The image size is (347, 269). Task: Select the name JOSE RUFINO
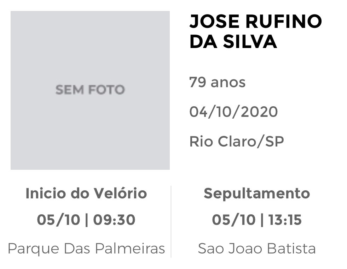(x=256, y=22)
